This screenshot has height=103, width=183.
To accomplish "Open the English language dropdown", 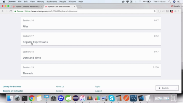I will 167,88.
